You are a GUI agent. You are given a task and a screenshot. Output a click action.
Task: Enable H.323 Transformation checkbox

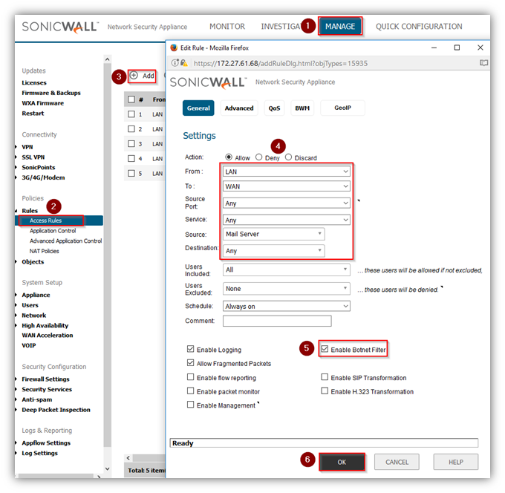(325, 391)
